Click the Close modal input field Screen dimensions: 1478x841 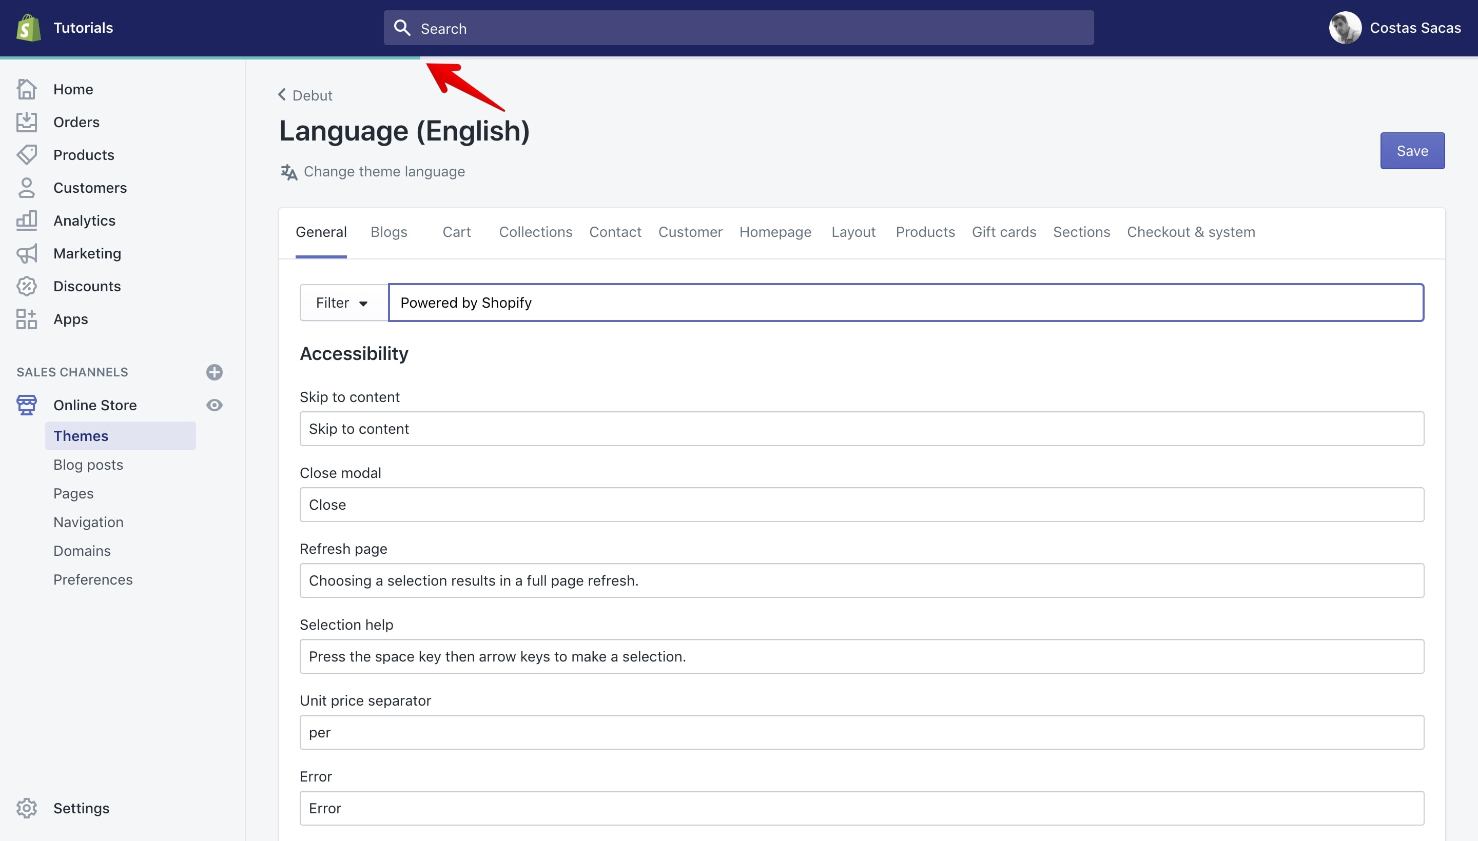pos(862,504)
